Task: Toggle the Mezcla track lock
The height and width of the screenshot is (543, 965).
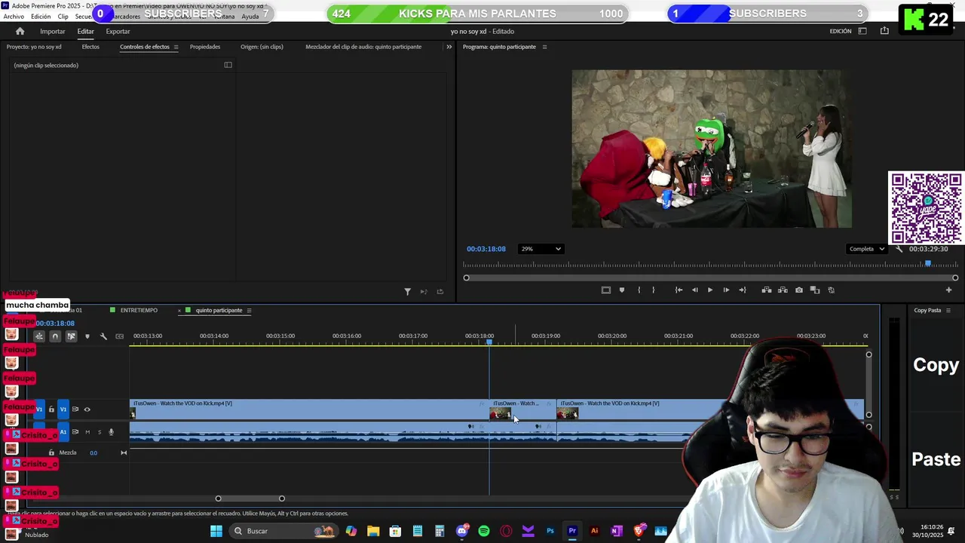Action: tap(51, 452)
